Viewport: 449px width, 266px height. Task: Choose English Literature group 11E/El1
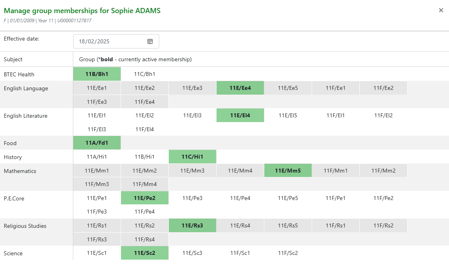tap(97, 115)
